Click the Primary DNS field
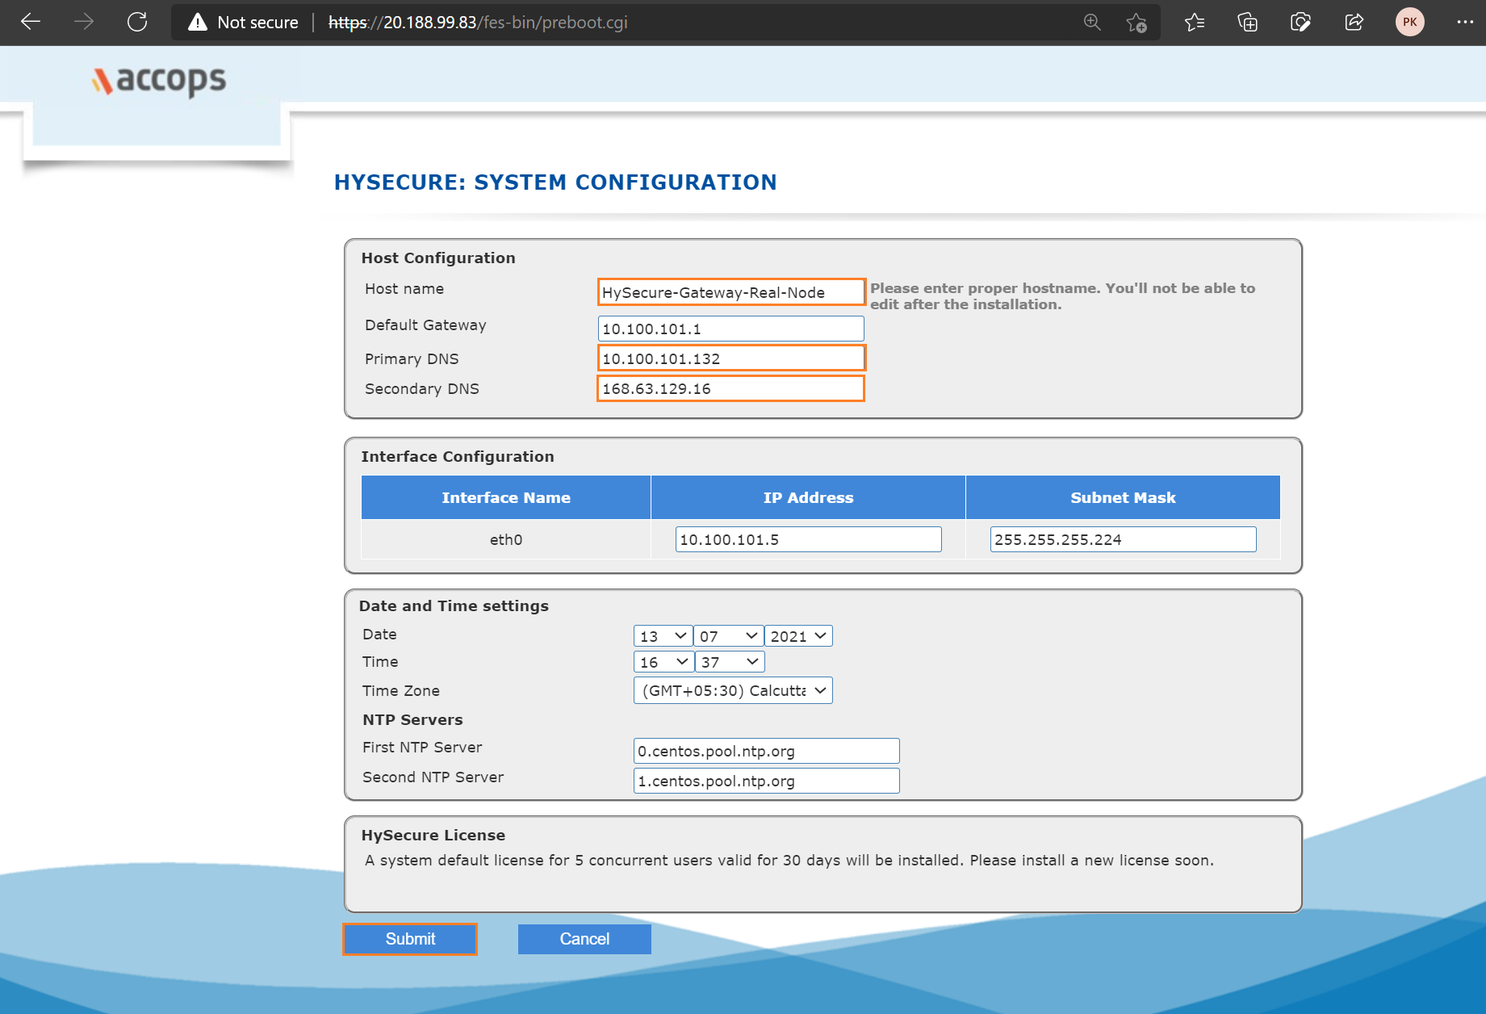The width and height of the screenshot is (1486, 1014). click(x=731, y=358)
